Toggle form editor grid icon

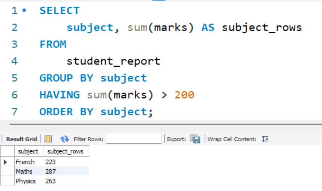[48, 139]
